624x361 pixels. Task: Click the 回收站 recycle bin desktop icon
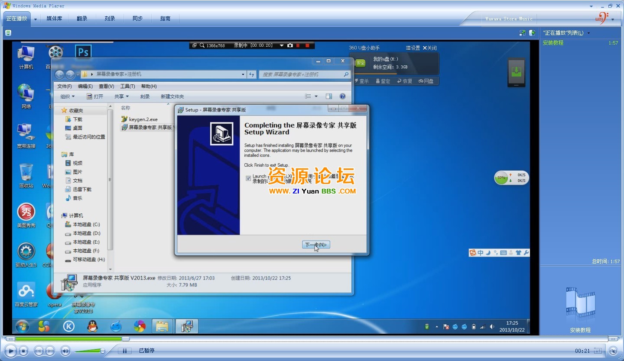26,176
